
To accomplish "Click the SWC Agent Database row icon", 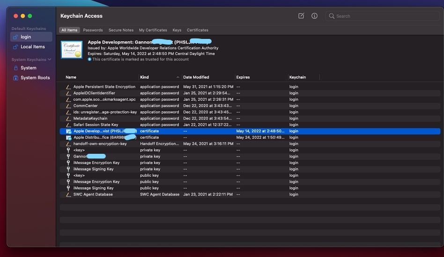I will pos(68,195).
